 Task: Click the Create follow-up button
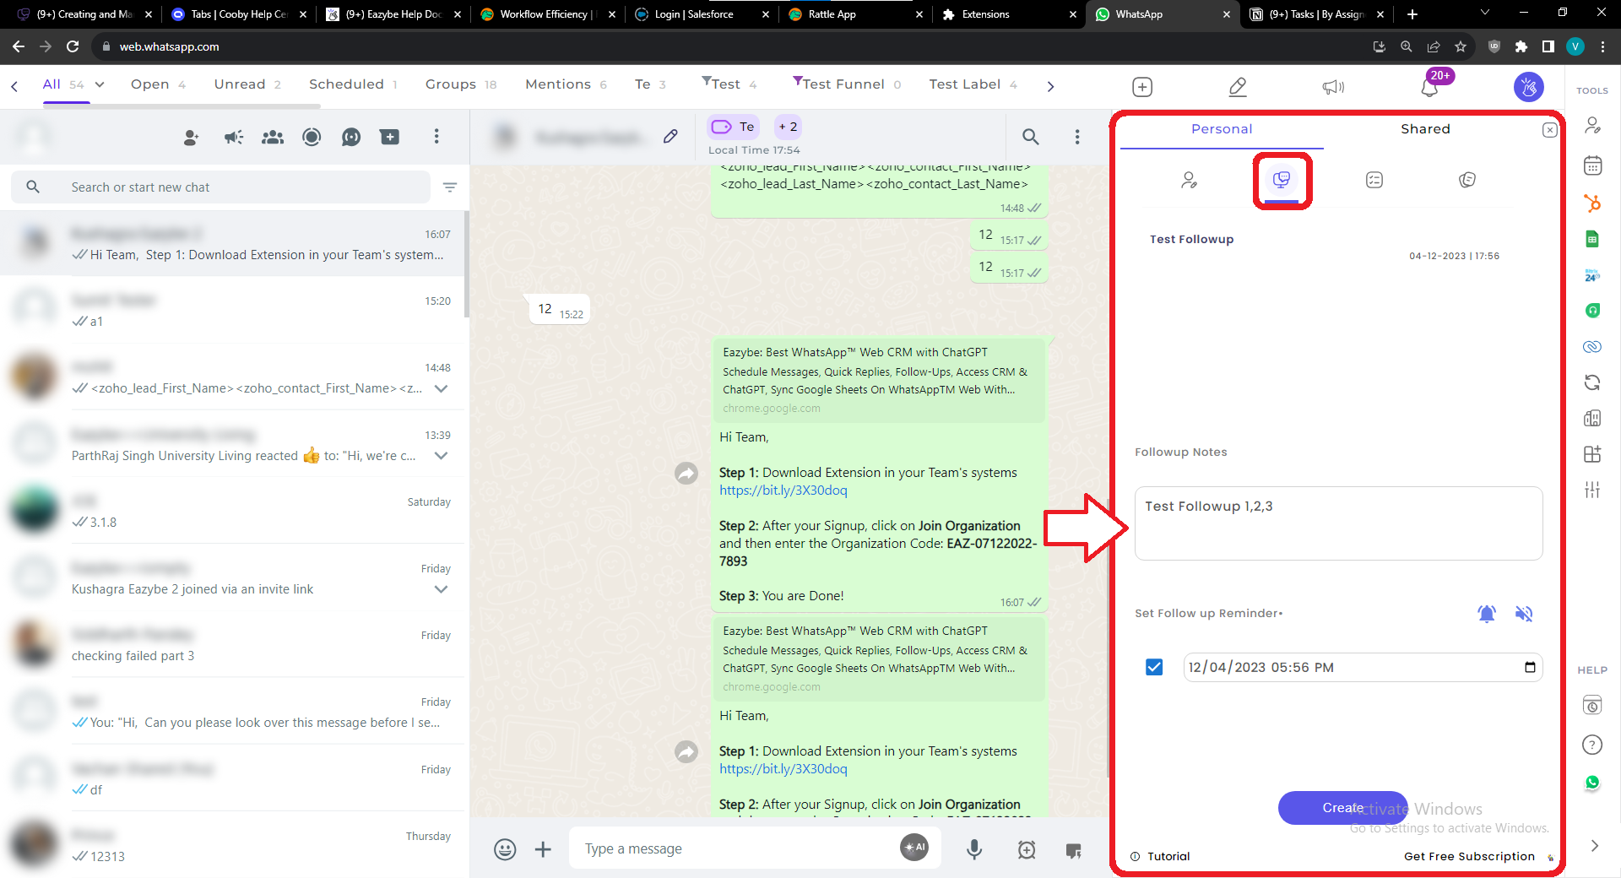click(x=1342, y=808)
